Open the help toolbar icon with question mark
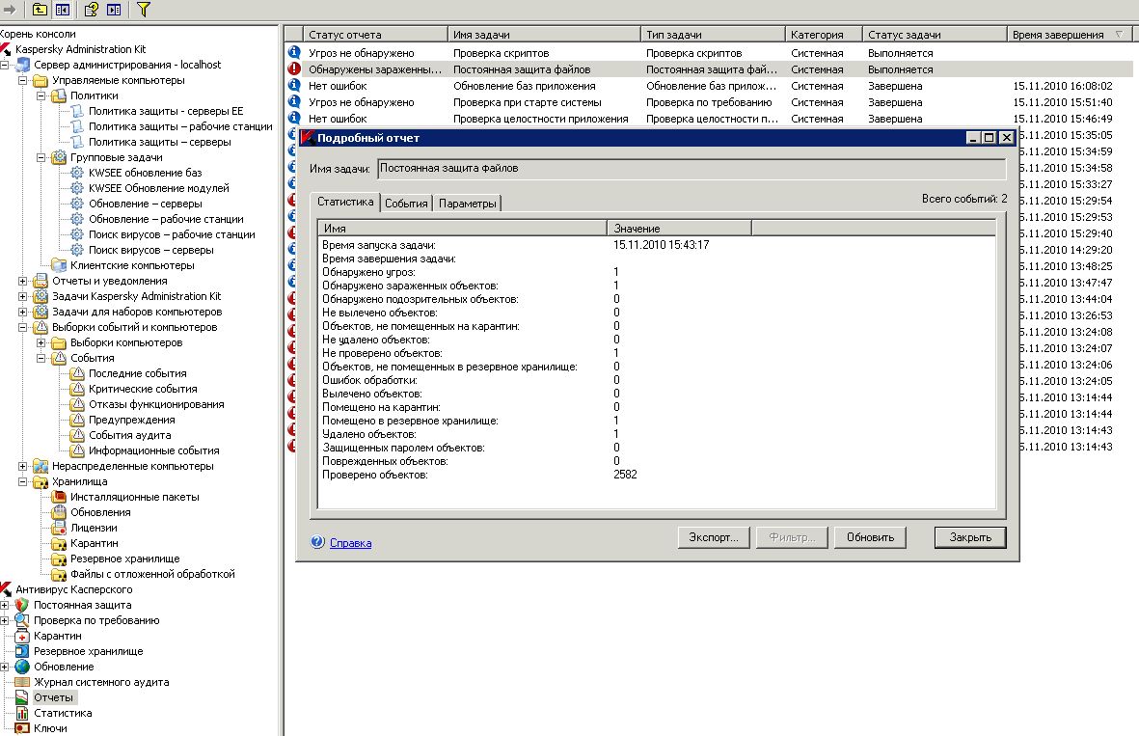This screenshot has height=736, width=1139. pyautogui.click(x=91, y=10)
